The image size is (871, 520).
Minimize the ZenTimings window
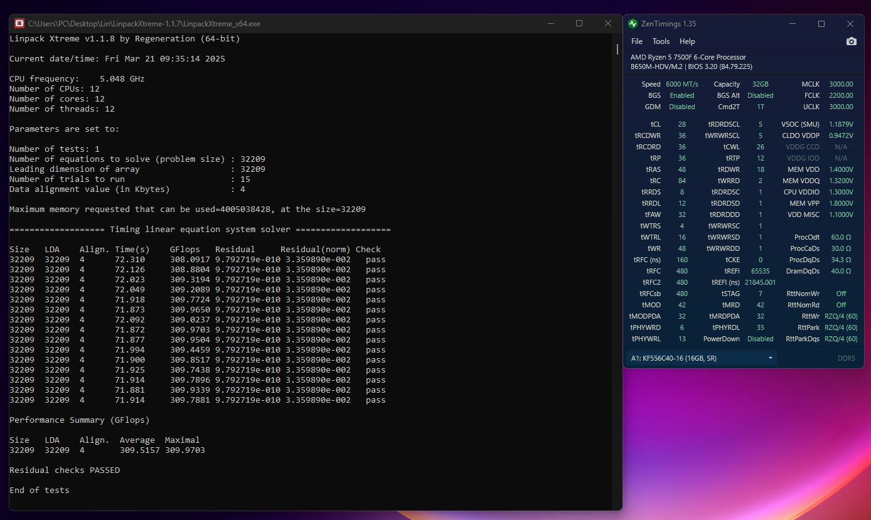(793, 24)
